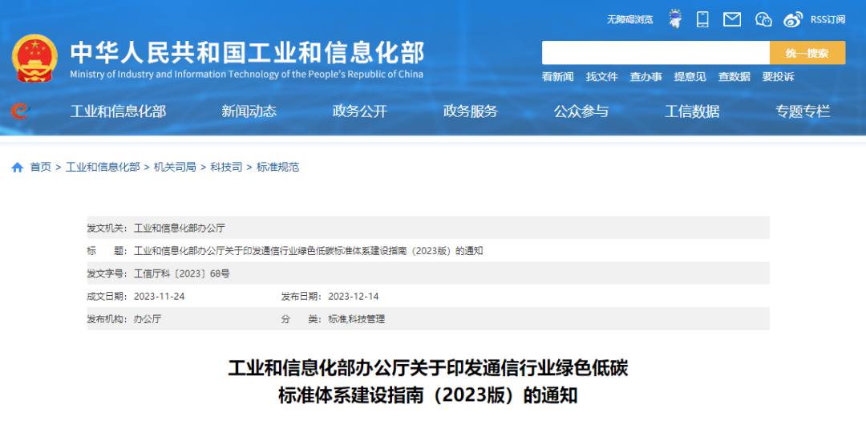Open the mobile version phone icon
The width and height of the screenshot is (866, 421).
click(702, 19)
